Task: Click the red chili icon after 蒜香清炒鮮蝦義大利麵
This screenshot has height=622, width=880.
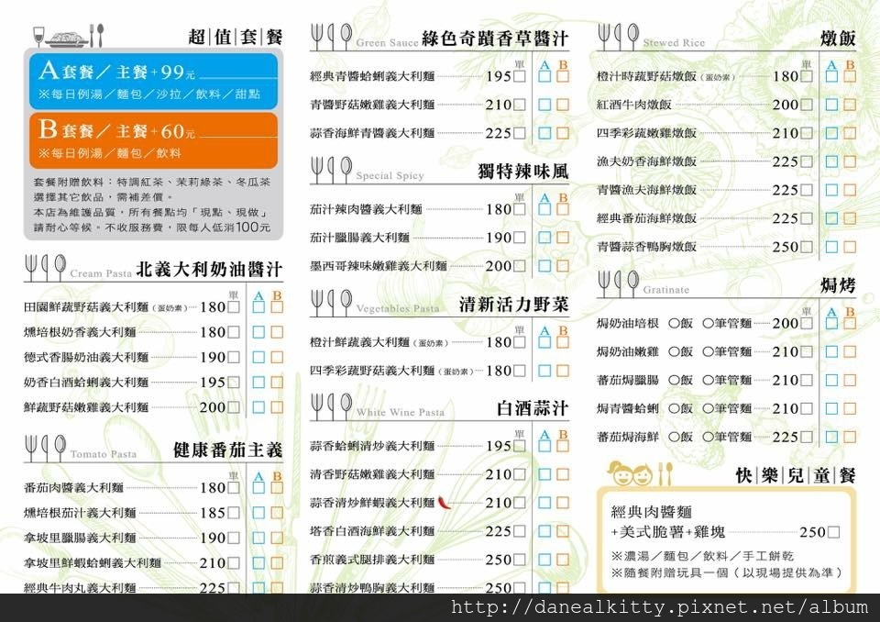Action: click(x=444, y=503)
